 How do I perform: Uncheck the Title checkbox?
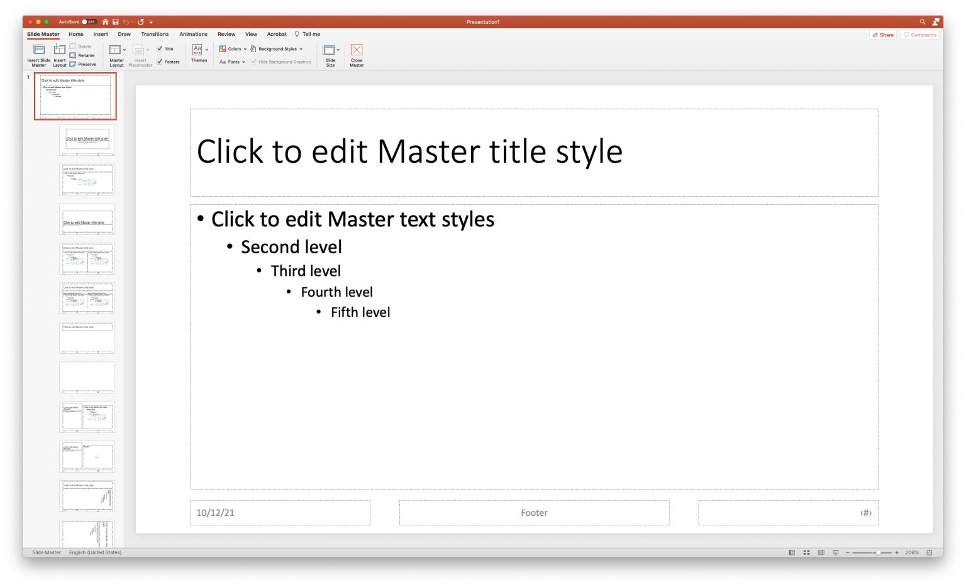[160, 48]
